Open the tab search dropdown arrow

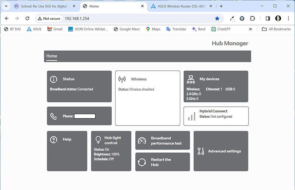pyautogui.click(x=6, y=6)
